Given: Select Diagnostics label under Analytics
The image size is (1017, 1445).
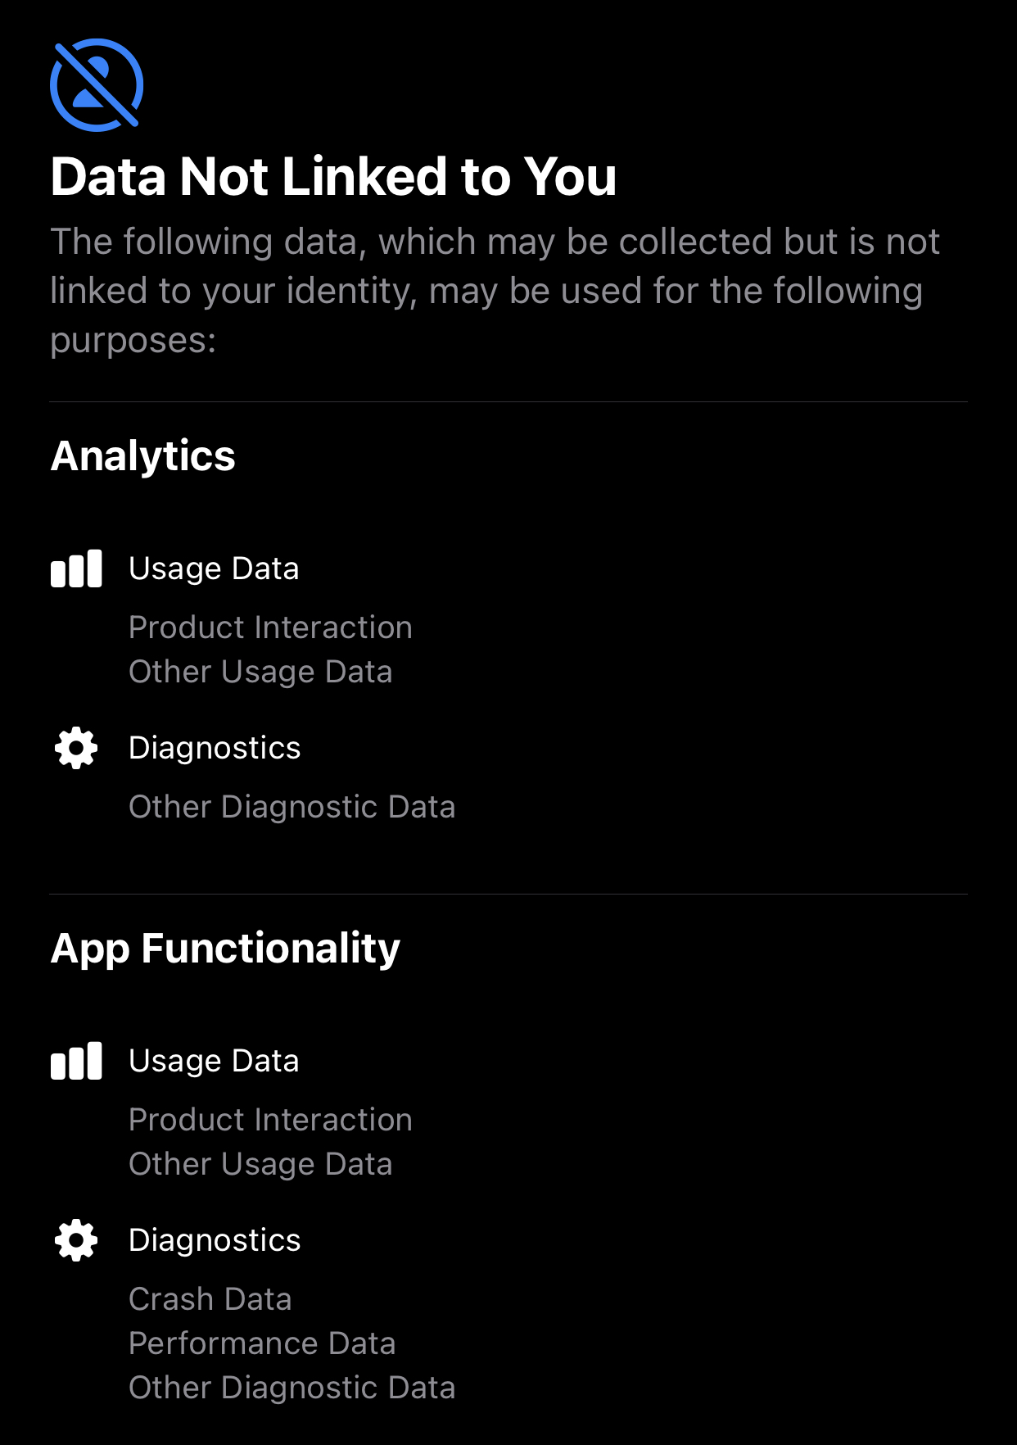Looking at the screenshot, I should [215, 748].
